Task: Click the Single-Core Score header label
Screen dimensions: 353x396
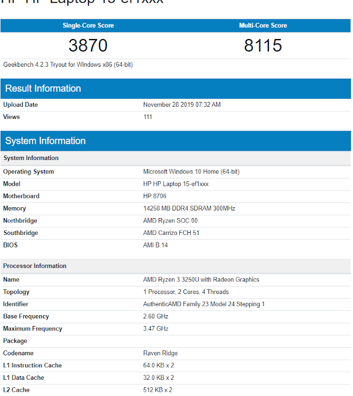Action: 88,25
